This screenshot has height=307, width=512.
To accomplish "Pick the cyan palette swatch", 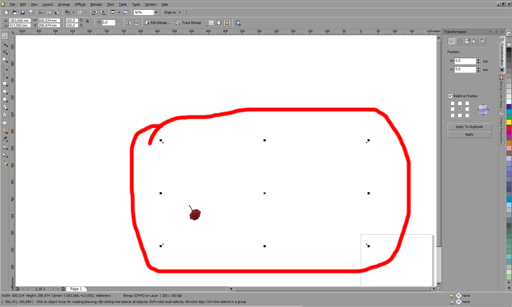I will pos(508,112).
